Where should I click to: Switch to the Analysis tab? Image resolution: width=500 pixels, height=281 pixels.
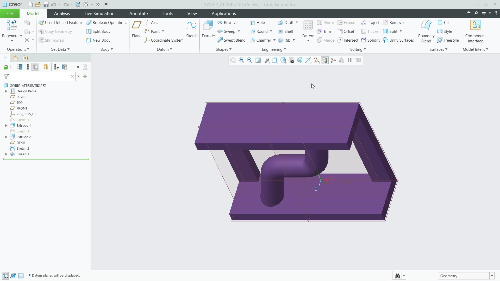tap(62, 14)
